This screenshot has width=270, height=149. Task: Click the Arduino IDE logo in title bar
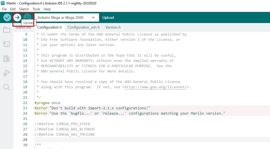tap(3, 3)
